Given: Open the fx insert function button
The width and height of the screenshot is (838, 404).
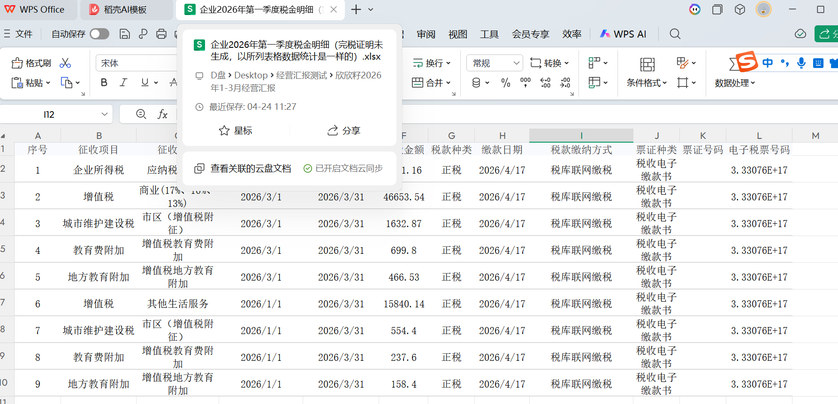Looking at the screenshot, I should (x=162, y=114).
